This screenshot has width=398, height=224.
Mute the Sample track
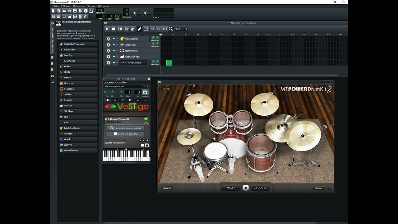[x=114, y=45]
